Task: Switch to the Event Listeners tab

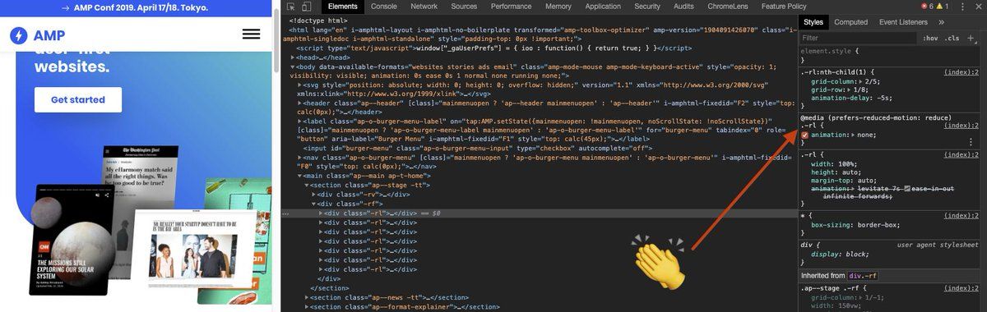Action: [x=903, y=22]
